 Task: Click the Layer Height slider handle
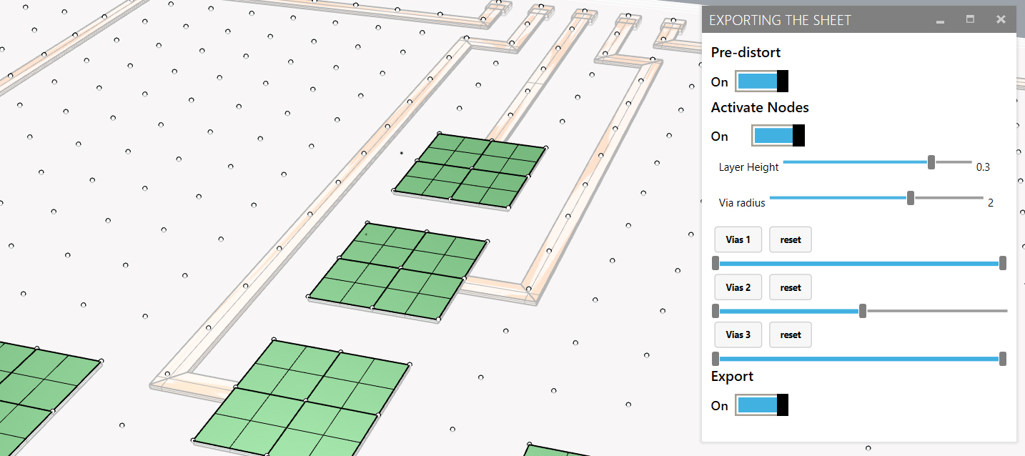[931, 162]
